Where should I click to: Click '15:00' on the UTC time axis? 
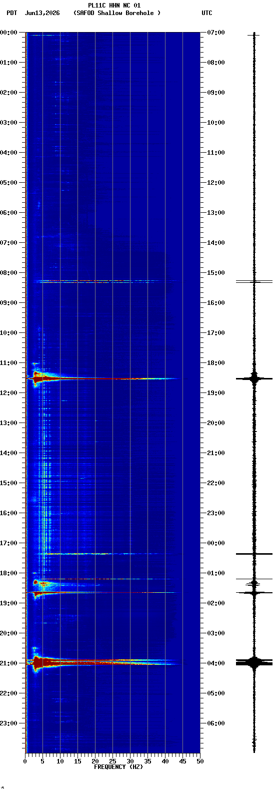[x=216, y=272]
